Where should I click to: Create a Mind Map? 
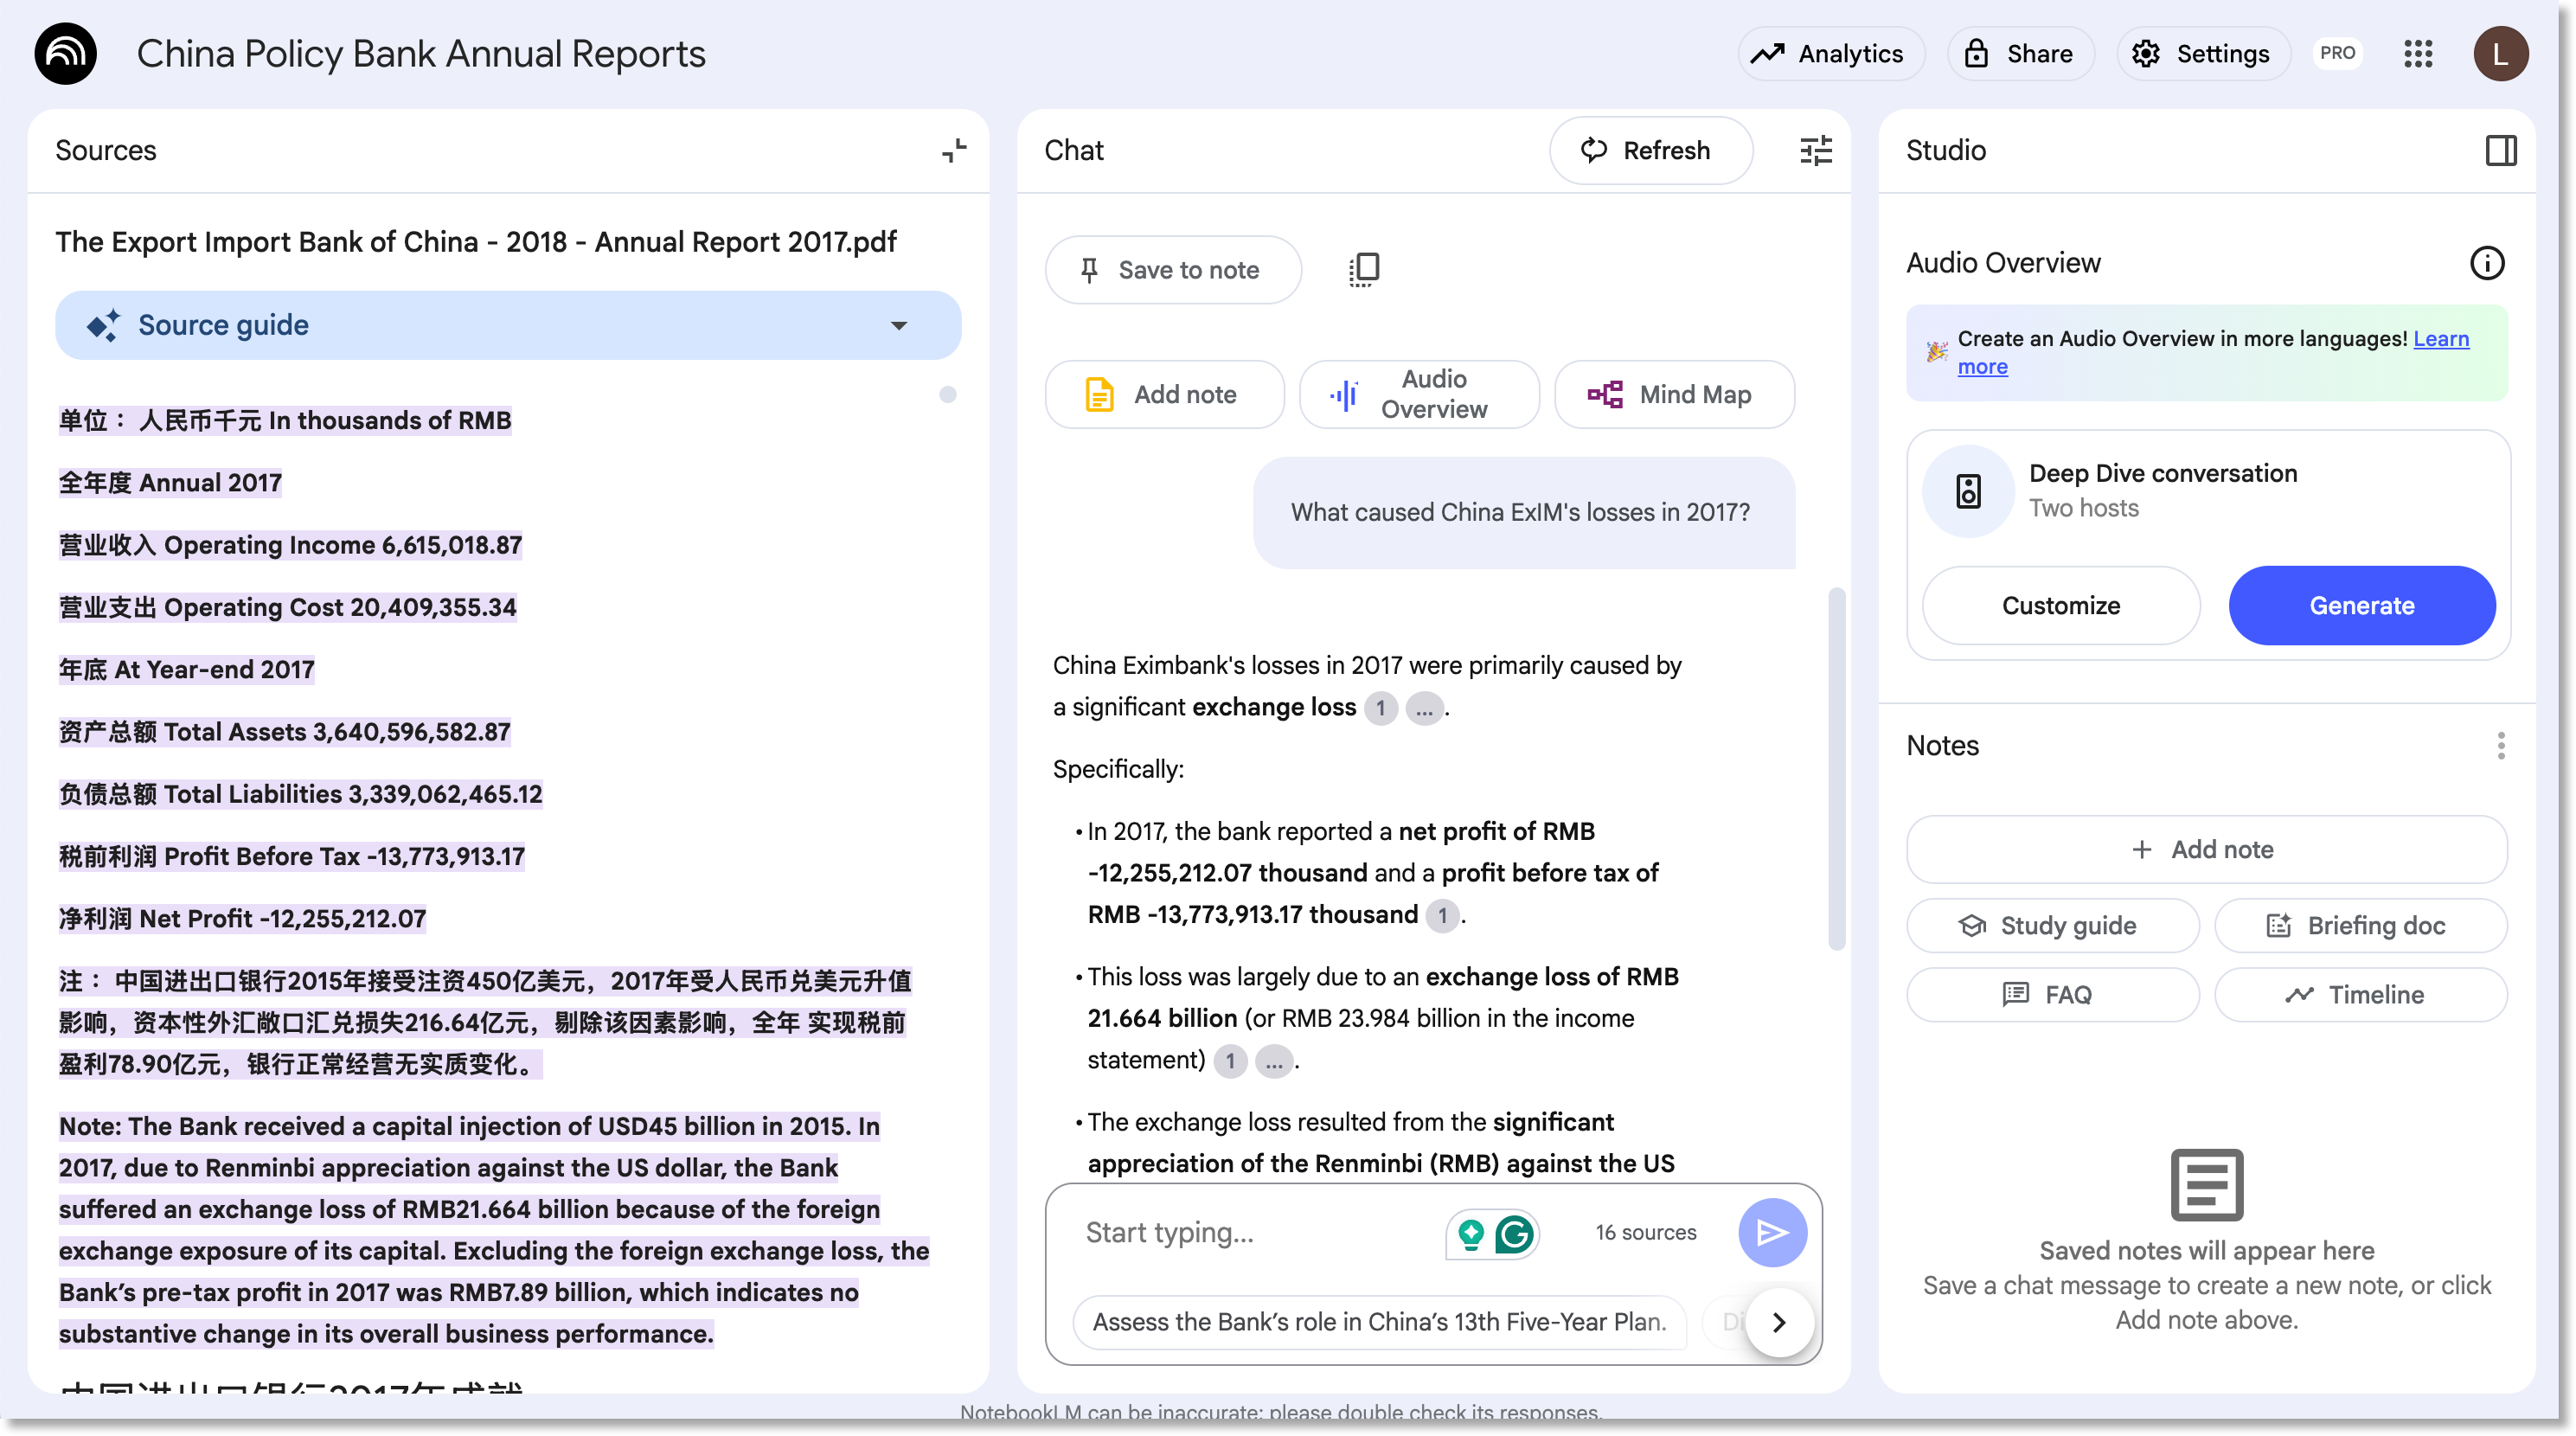point(1673,394)
